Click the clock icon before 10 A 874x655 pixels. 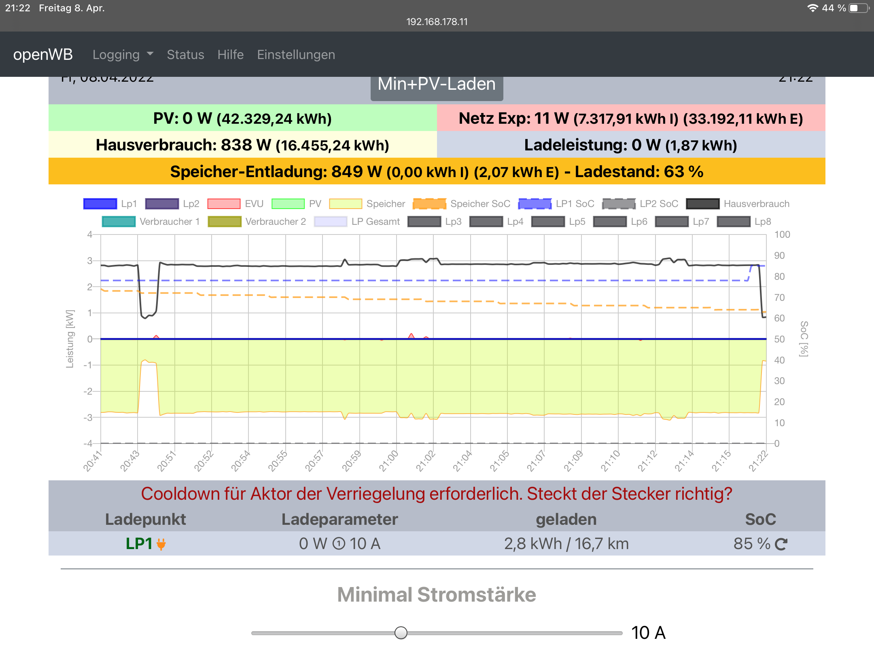click(x=339, y=544)
